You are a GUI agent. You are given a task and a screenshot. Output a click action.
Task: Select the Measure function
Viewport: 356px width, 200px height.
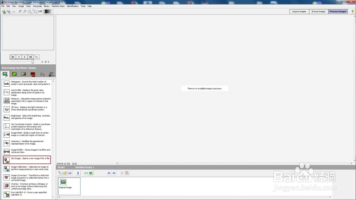[27, 101]
